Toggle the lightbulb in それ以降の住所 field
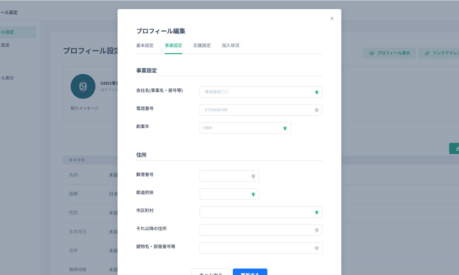The height and width of the screenshot is (275, 459). [x=316, y=230]
